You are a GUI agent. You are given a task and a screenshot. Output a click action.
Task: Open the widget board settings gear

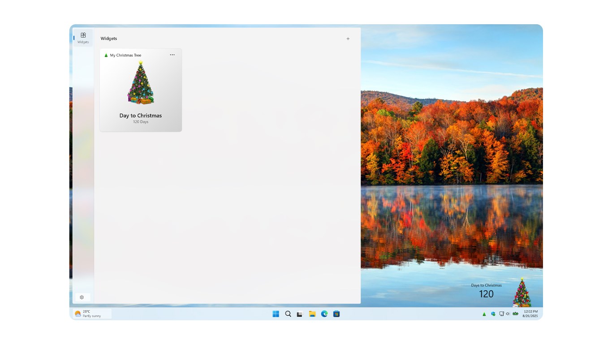[82, 297]
